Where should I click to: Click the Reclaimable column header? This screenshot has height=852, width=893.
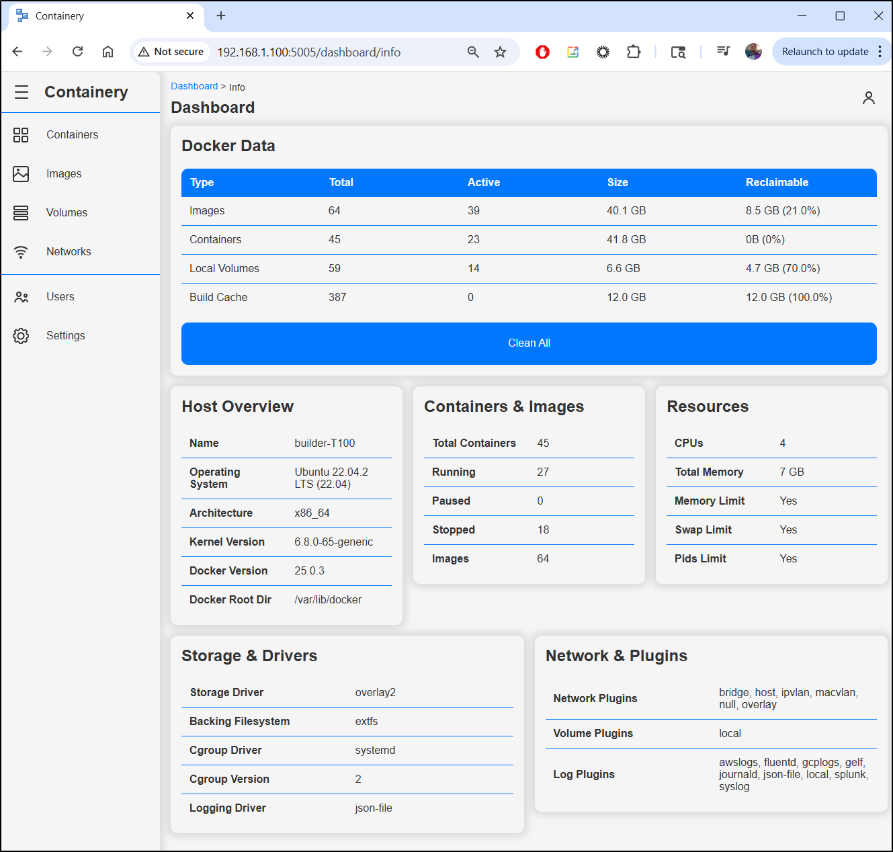click(777, 183)
